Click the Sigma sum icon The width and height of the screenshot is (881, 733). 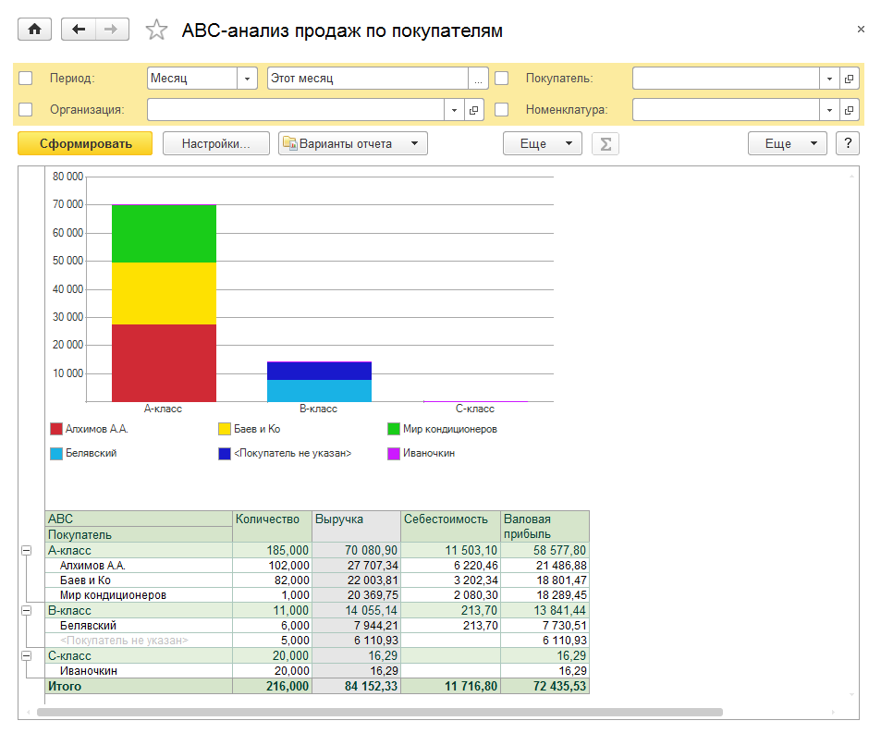tap(606, 144)
